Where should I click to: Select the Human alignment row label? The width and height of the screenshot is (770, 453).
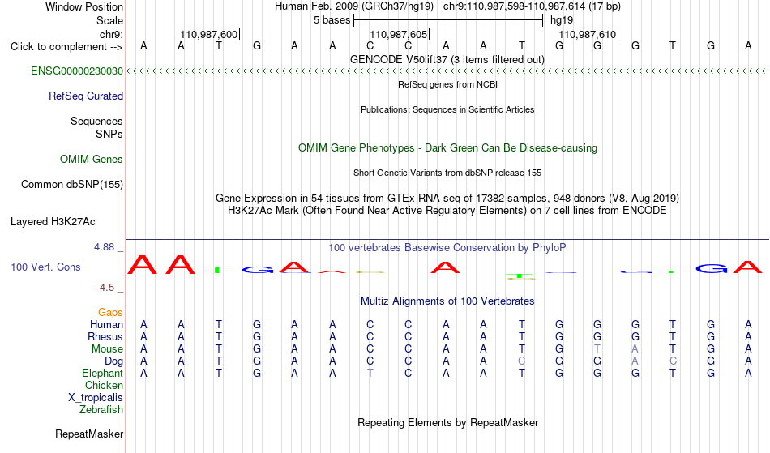coord(106,325)
